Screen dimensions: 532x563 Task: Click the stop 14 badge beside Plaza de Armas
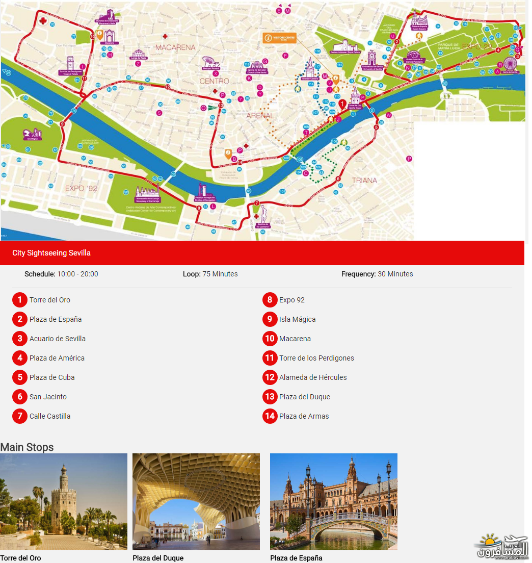(x=270, y=416)
